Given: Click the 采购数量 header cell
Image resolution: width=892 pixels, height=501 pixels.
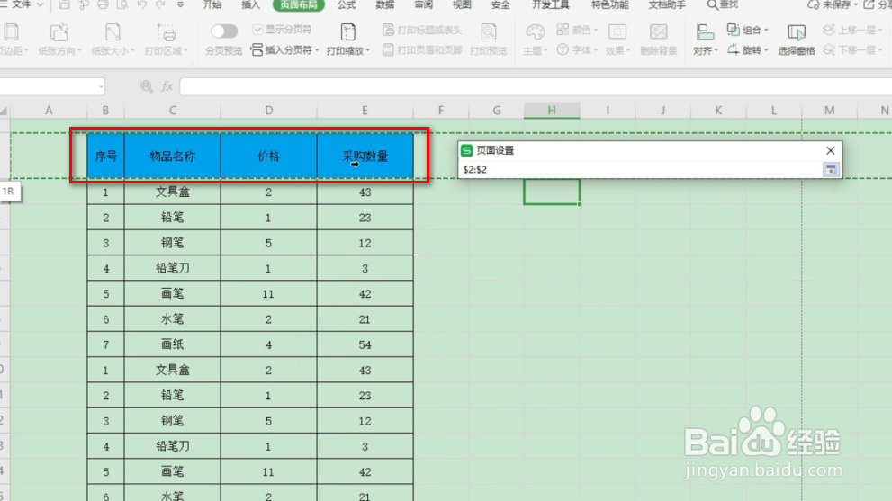Looking at the screenshot, I should [365, 157].
